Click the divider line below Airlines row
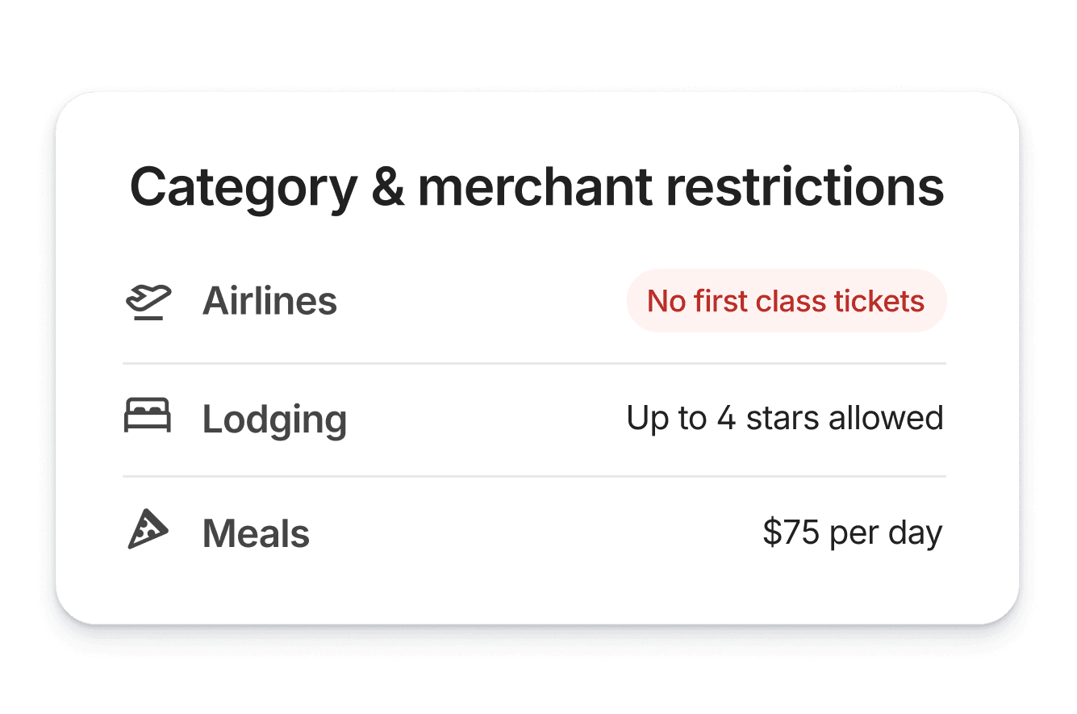Image resolution: width=1077 pixels, height=714 pixels. 534,363
